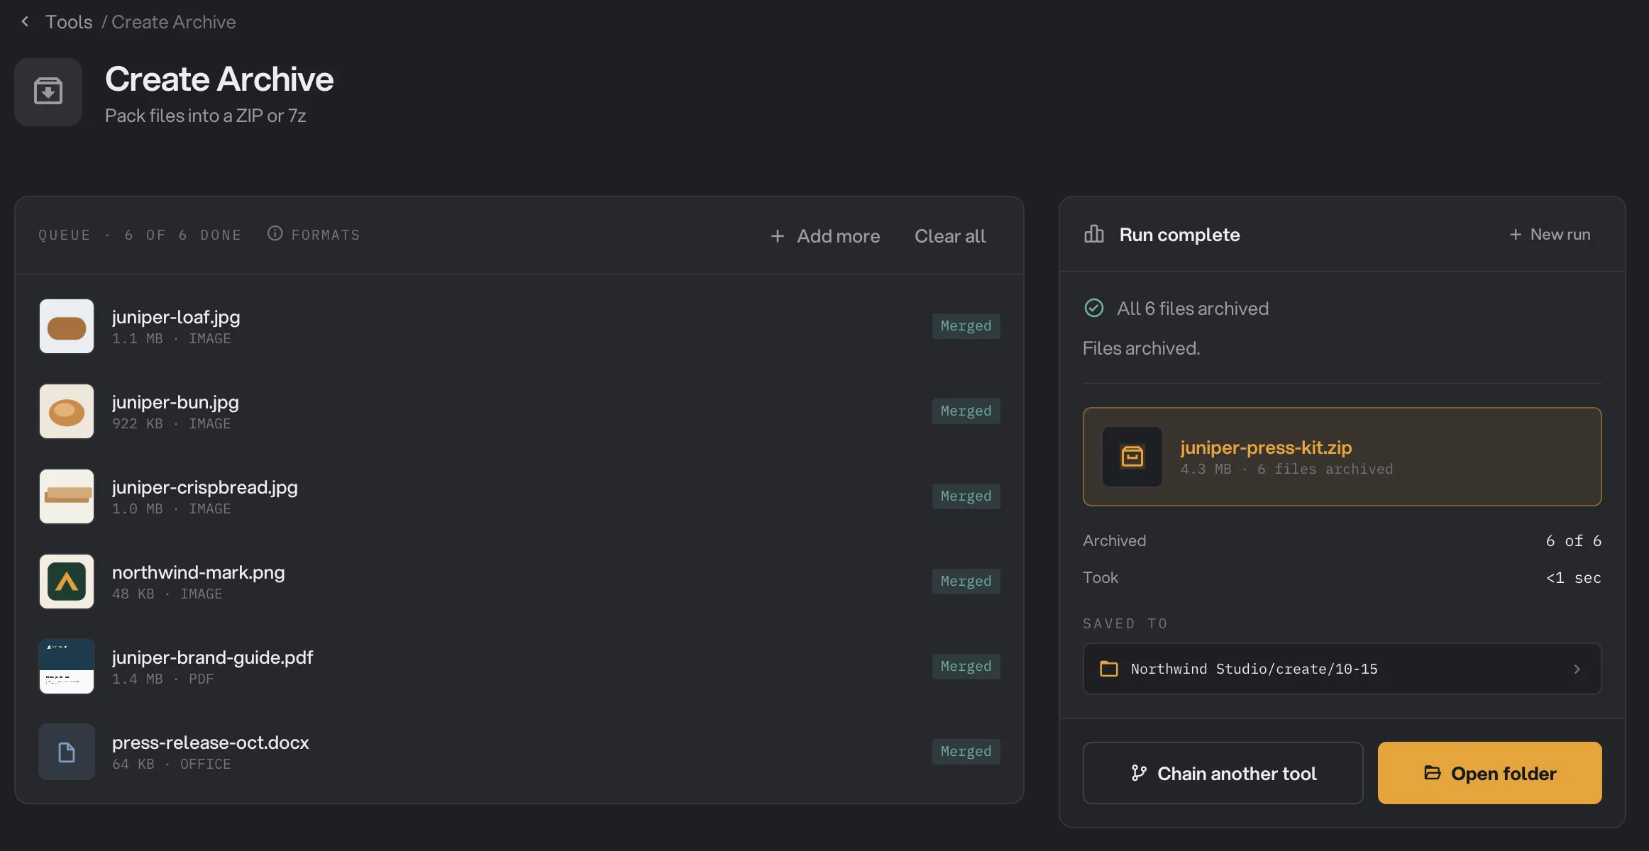Click the green check circle icon
The image size is (1649, 851).
point(1093,308)
